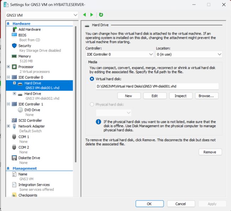Click the SCSI Controller icon
Image resolution: width=231 pixels, height=211 pixels.
(14, 120)
